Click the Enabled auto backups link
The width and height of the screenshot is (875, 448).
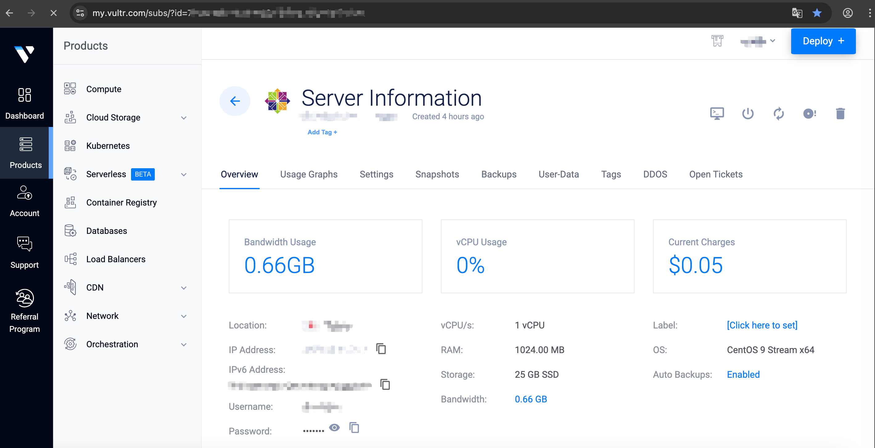743,374
